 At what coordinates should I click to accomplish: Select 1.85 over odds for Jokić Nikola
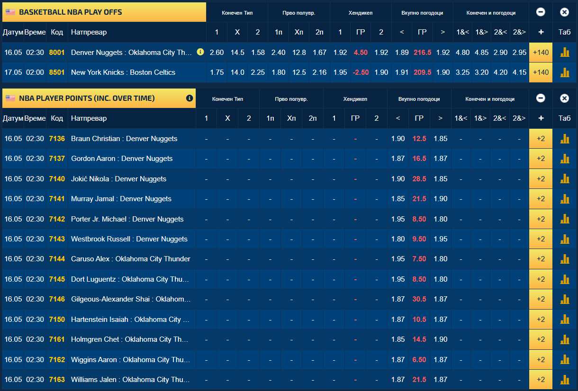point(441,179)
